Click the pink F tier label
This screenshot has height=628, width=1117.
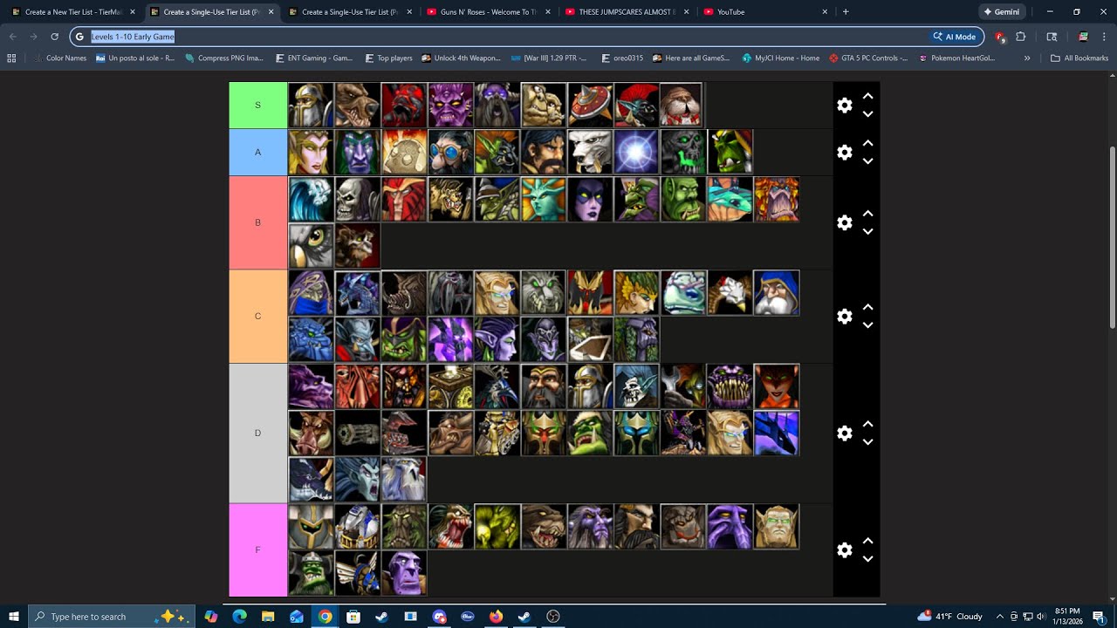coord(257,549)
